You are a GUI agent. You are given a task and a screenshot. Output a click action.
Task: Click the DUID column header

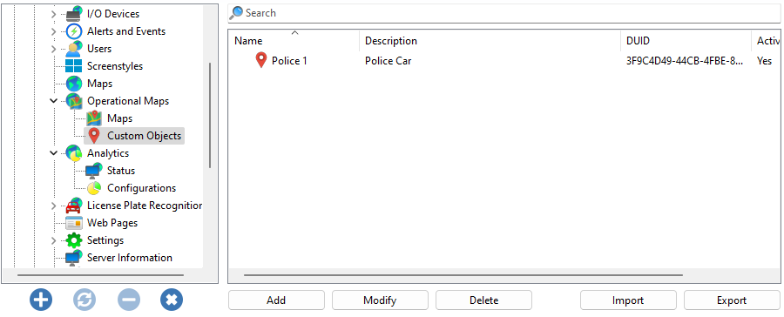point(686,41)
